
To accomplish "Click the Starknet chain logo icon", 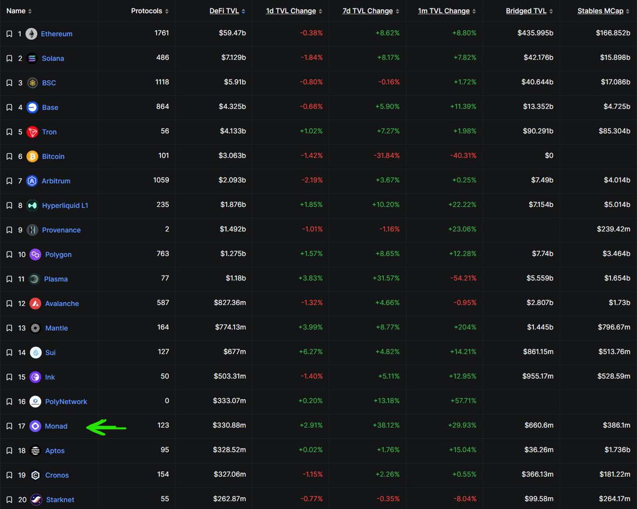I will click(36, 499).
